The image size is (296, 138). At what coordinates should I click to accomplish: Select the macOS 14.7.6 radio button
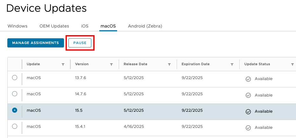pos(15,94)
